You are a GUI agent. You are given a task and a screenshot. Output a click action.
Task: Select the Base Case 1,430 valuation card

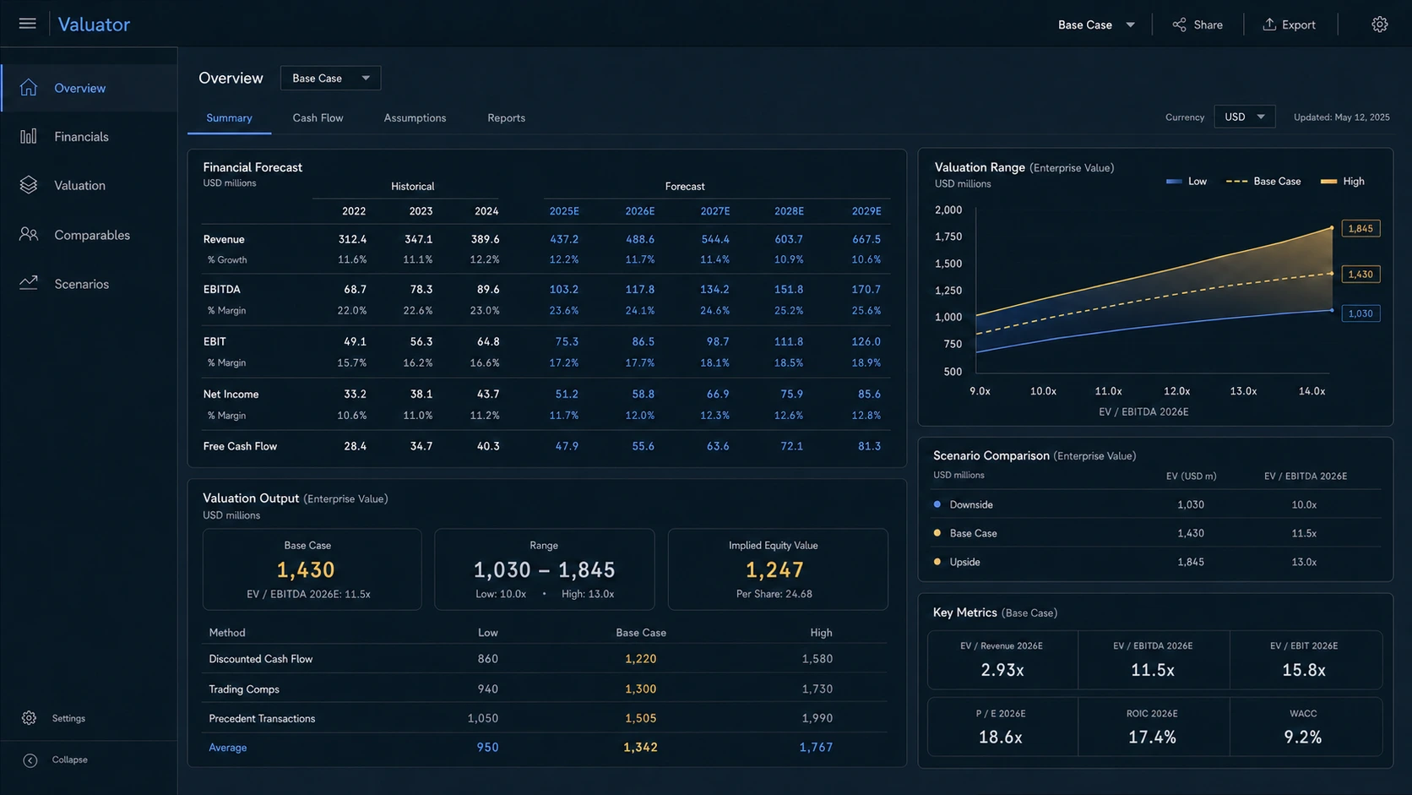pyautogui.click(x=312, y=569)
